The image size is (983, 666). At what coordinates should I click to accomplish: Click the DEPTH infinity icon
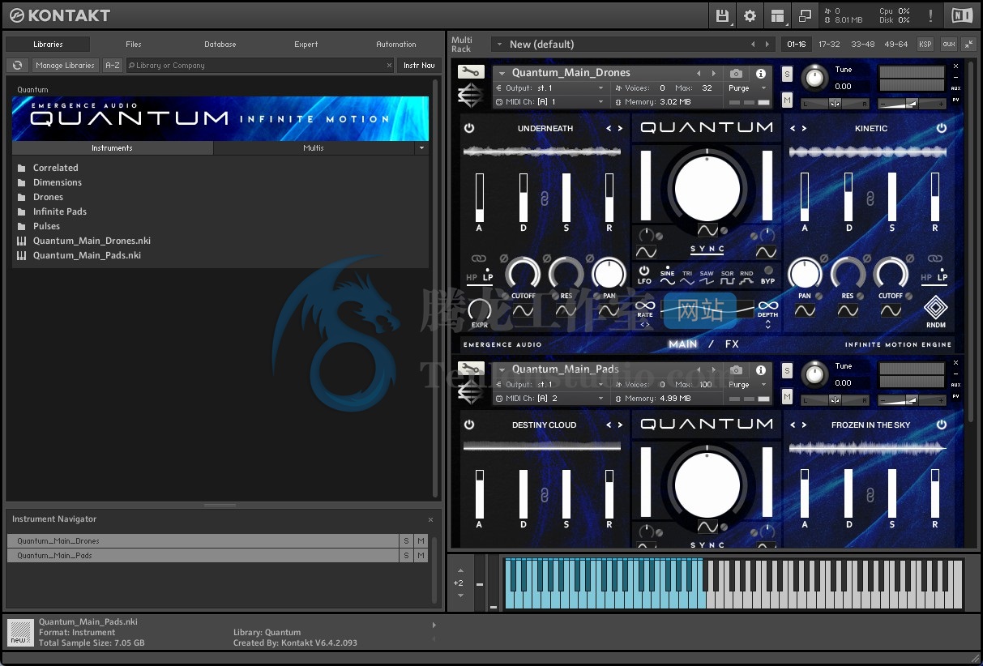(x=768, y=305)
